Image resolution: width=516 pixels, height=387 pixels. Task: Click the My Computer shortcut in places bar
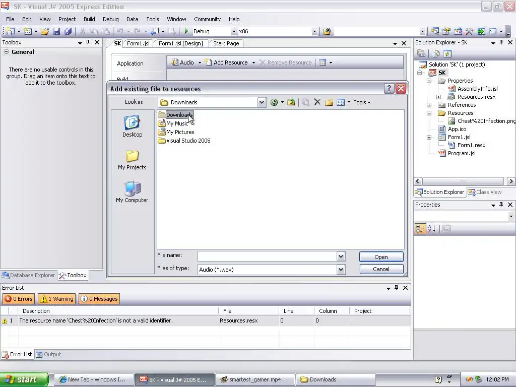(x=132, y=192)
